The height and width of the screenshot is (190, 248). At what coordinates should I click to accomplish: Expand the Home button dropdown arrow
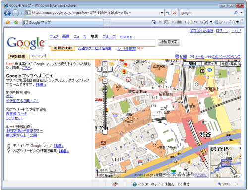[160, 22]
